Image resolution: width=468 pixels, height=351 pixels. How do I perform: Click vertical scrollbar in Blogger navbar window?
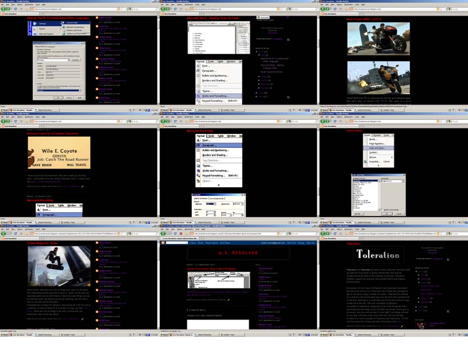coord(318,285)
